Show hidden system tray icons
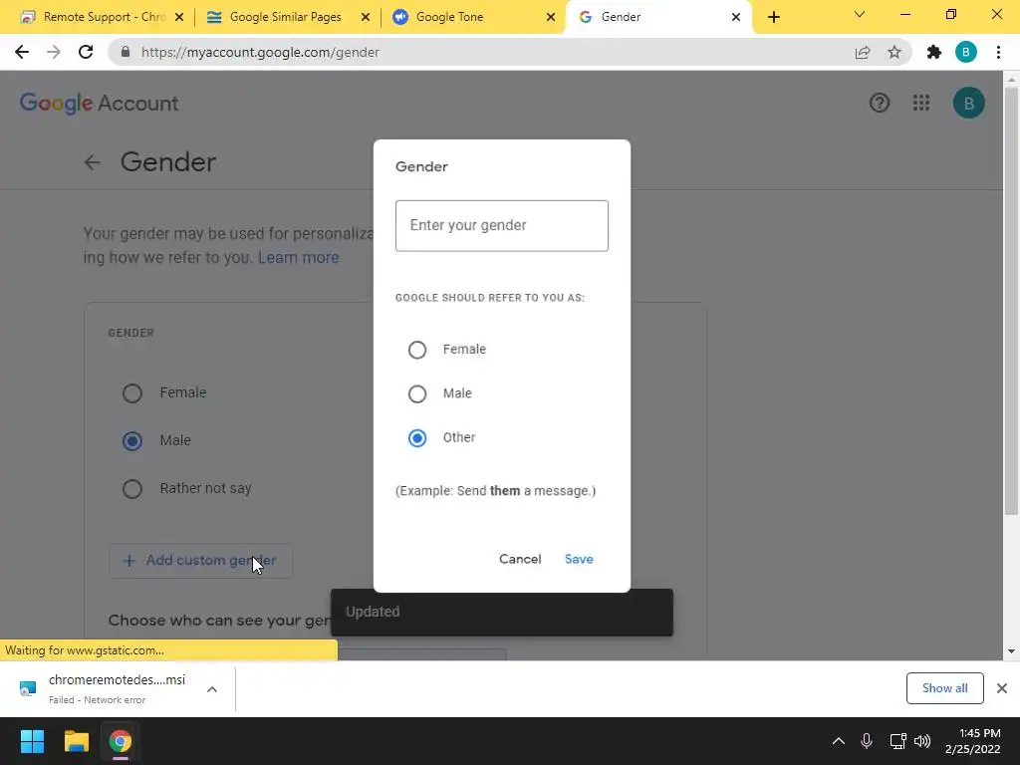Viewport: 1020px width, 765px height. [x=839, y=741]
